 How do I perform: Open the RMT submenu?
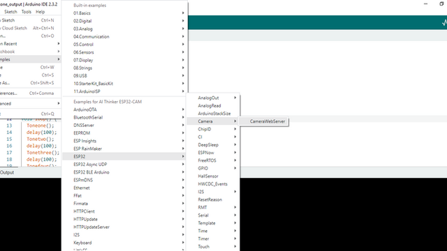[x=213, y=207]
